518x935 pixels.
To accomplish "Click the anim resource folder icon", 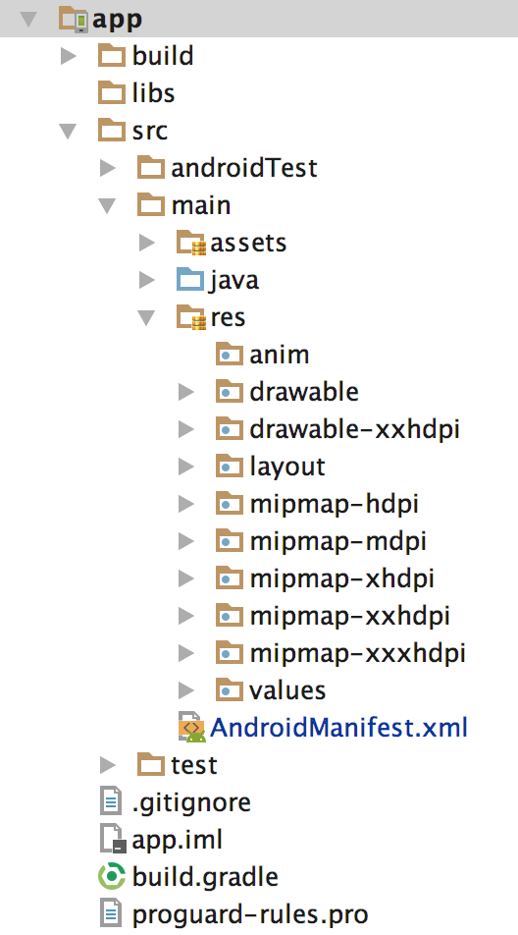I will click(230, 355).
